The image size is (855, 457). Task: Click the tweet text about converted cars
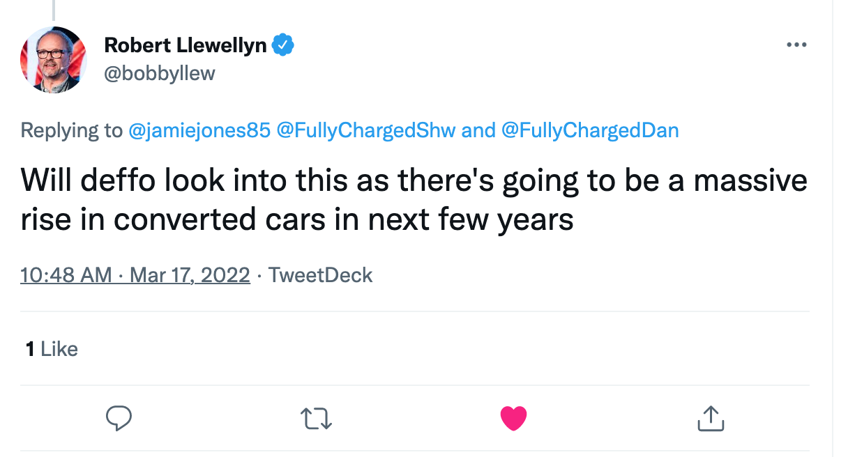pos(414,200)
